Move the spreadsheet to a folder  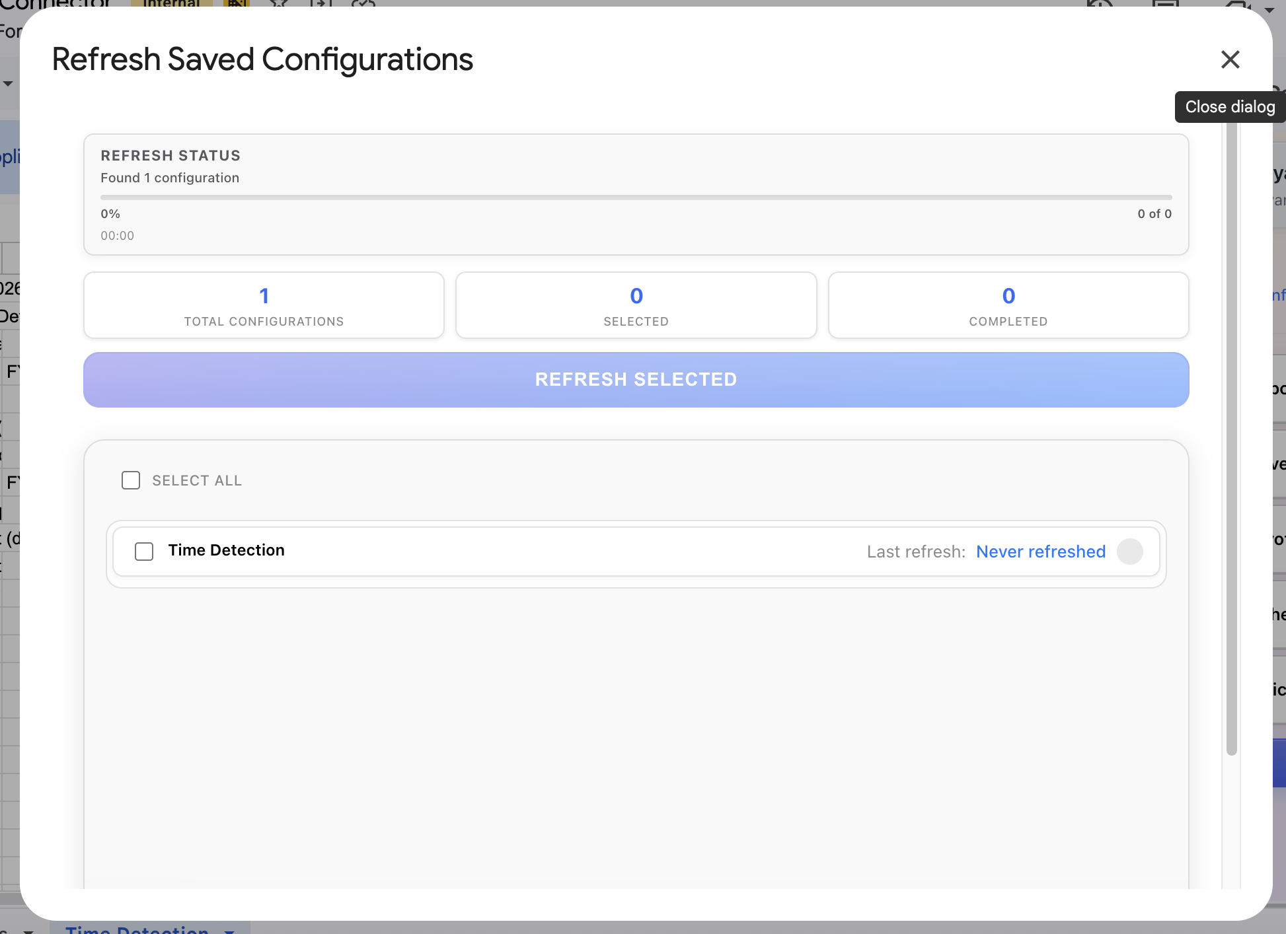click(321, 4)
